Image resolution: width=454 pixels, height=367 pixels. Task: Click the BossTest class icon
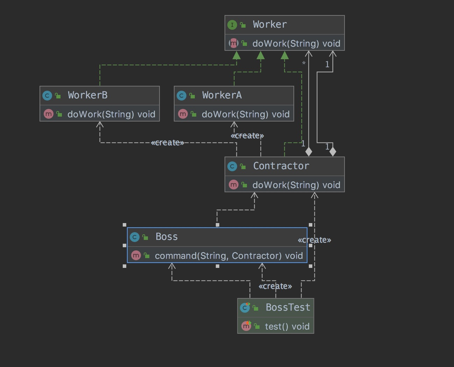245,307
